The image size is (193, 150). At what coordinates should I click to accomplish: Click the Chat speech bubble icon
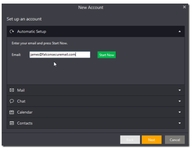(12, 101)
